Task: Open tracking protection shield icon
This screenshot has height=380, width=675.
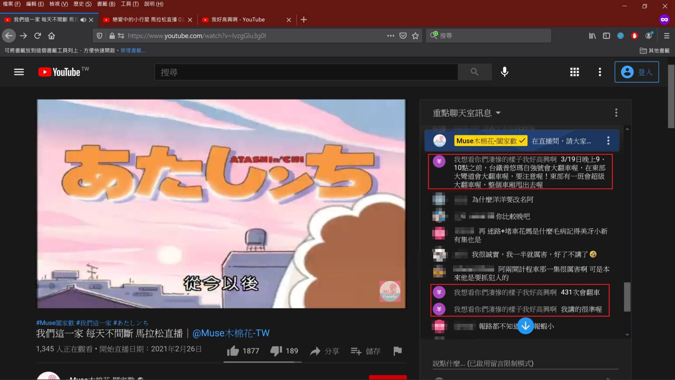Action: pos(100,36)
